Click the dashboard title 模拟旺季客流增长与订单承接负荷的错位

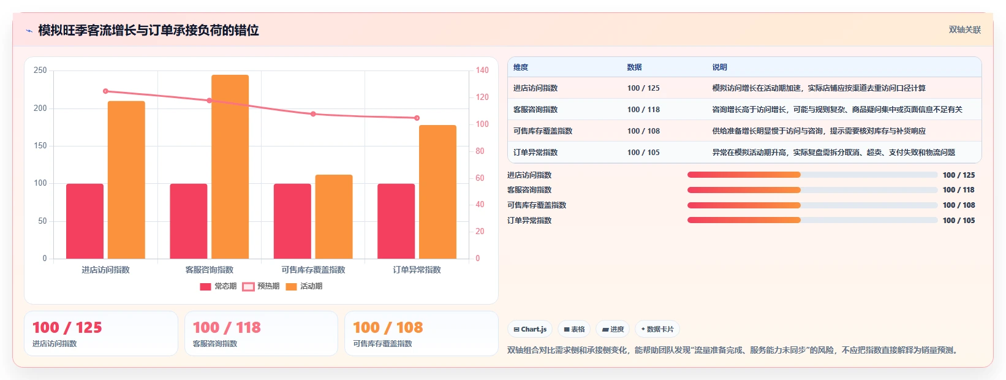[x=148, y=30]
